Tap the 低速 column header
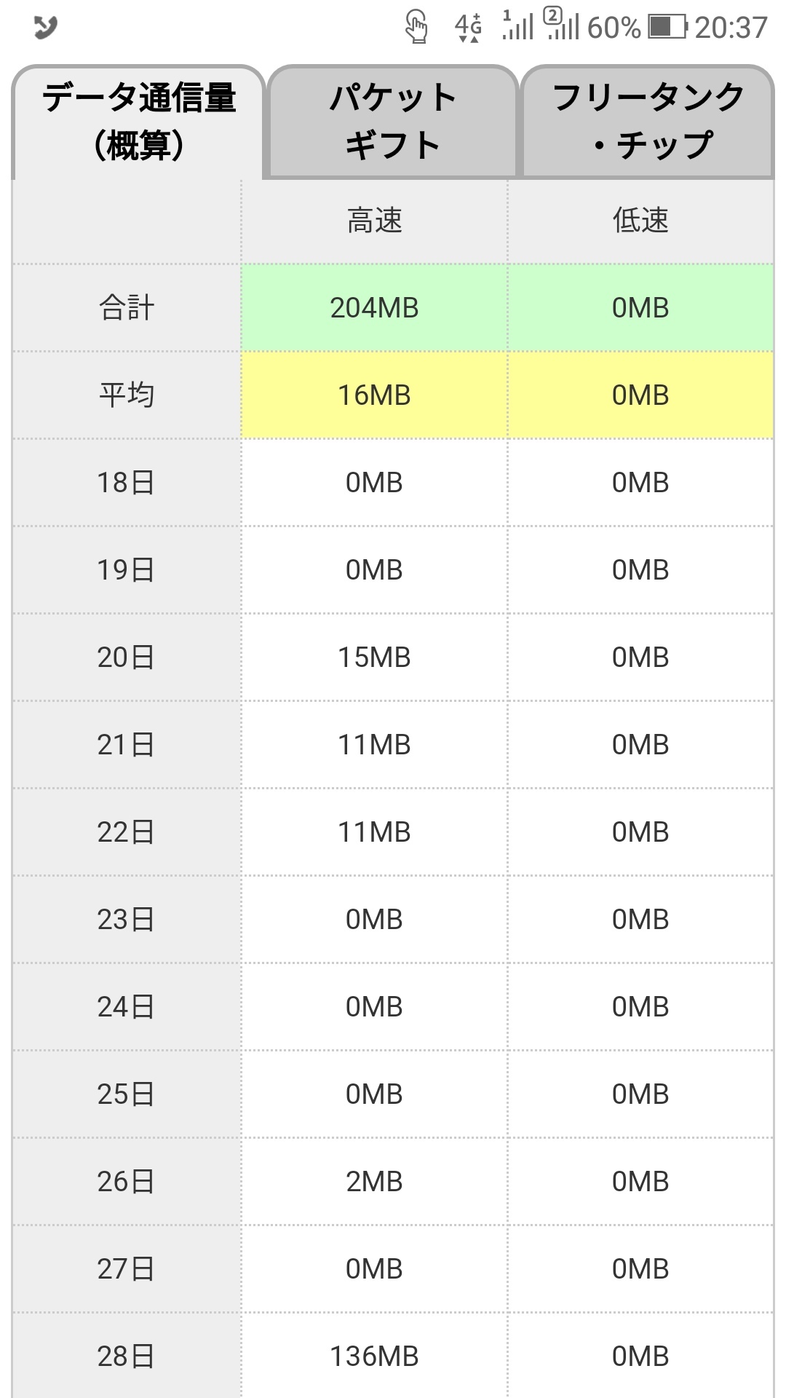 coord(640,221)
